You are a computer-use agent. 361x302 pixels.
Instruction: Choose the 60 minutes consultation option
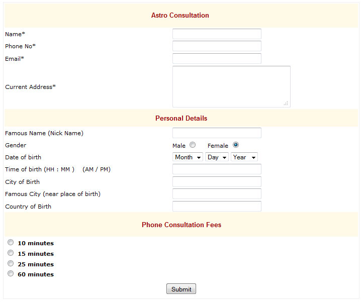[11, 273]
